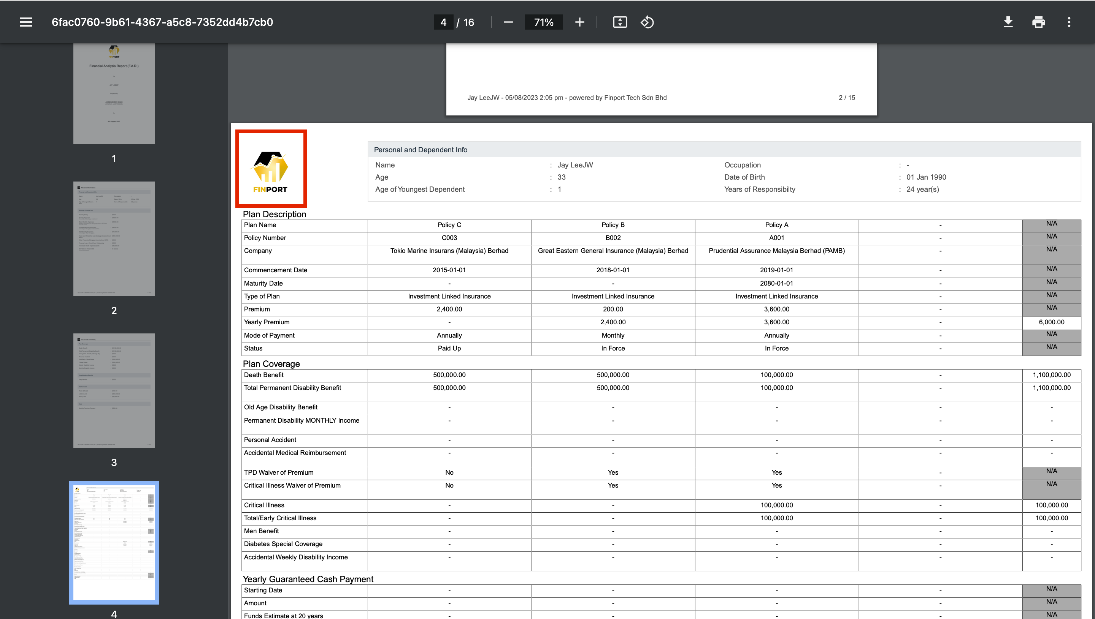Viewport: 1095px width, 619px height.
Task: Open page 3 thumbnail
Action: (x=114, y=391)
